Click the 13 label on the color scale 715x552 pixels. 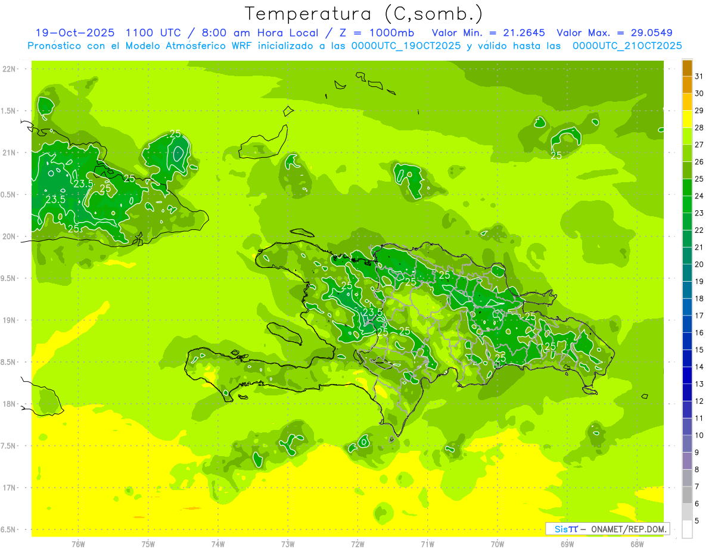tap(699, 384)
